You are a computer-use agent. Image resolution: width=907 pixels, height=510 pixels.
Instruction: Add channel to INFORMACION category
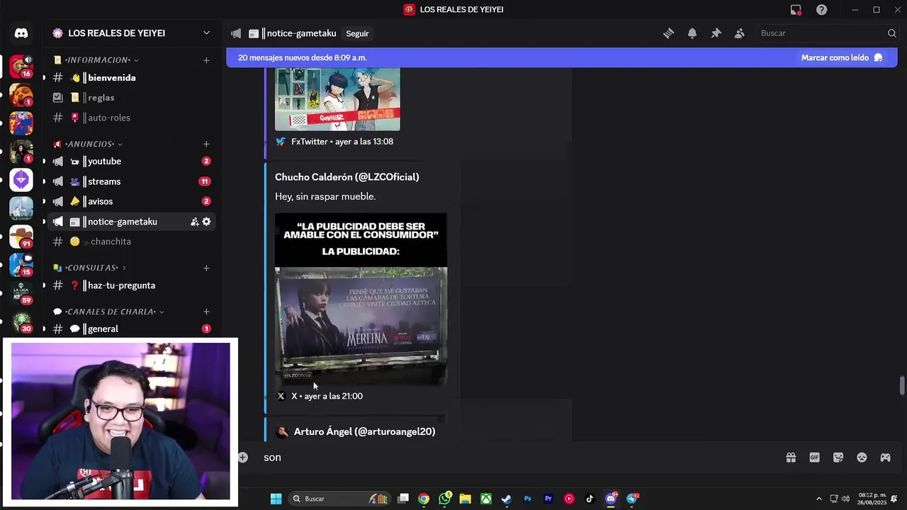206,60
